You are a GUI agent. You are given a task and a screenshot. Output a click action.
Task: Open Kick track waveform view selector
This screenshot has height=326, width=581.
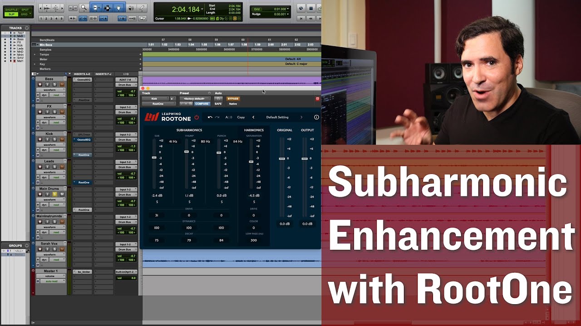pos(51,145)
